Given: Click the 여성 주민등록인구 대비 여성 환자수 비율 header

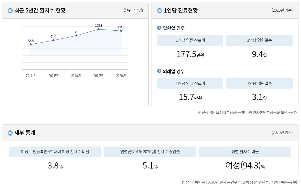Looking at the screenshot, I should point(55,152).
